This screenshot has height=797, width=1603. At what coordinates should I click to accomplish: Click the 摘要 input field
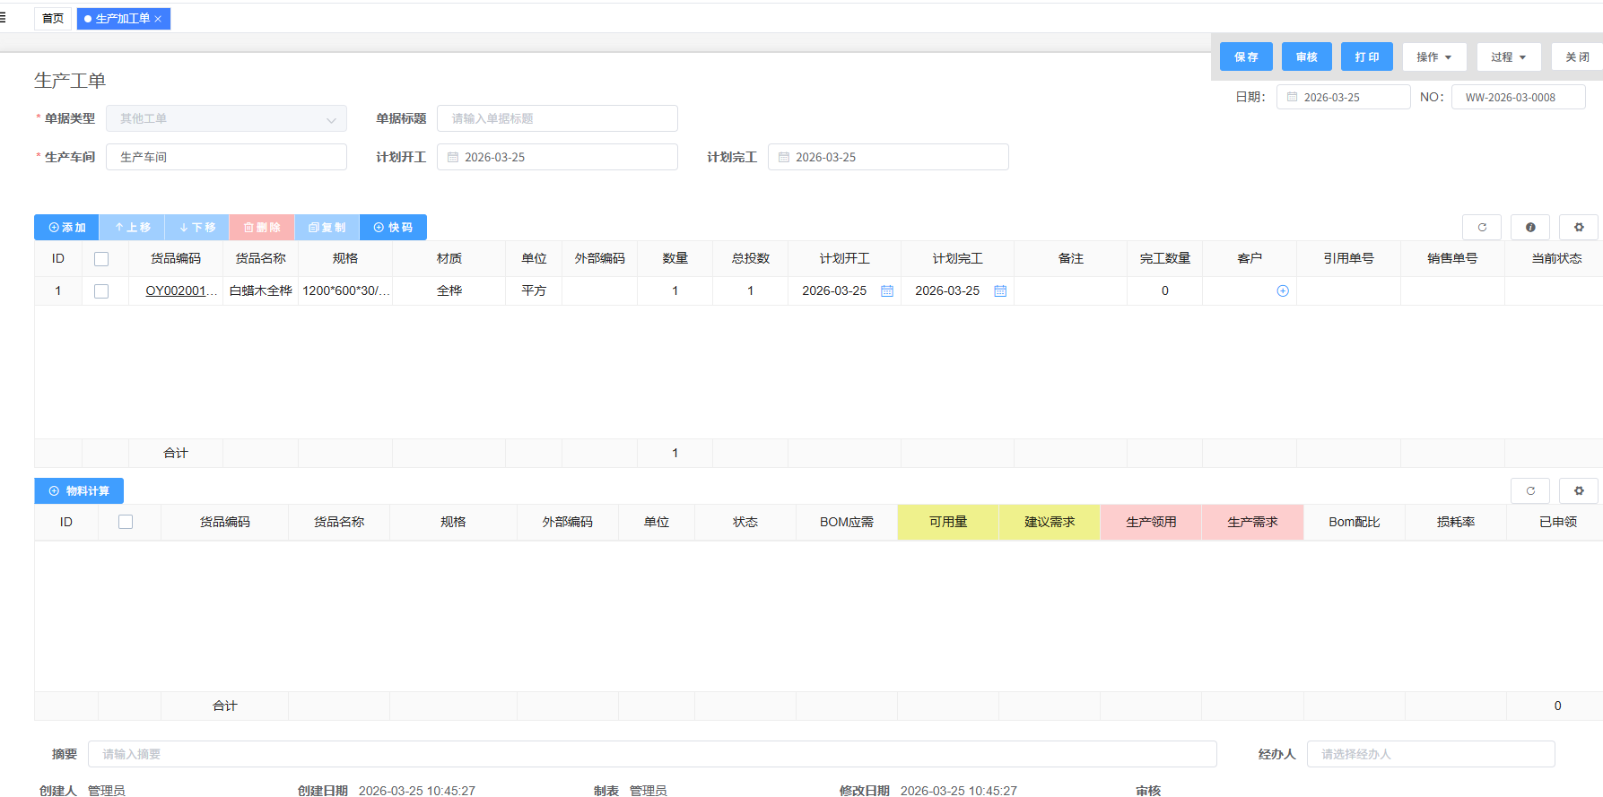coord(651,754)
